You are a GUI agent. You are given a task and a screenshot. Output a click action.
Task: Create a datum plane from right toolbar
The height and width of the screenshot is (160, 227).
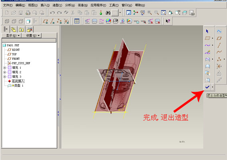point(219,38)
